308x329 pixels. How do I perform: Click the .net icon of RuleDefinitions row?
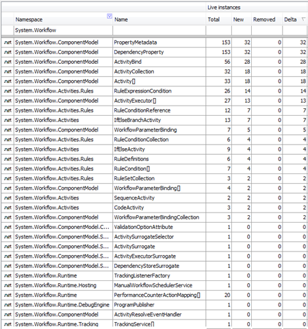[x=8, y=159]
